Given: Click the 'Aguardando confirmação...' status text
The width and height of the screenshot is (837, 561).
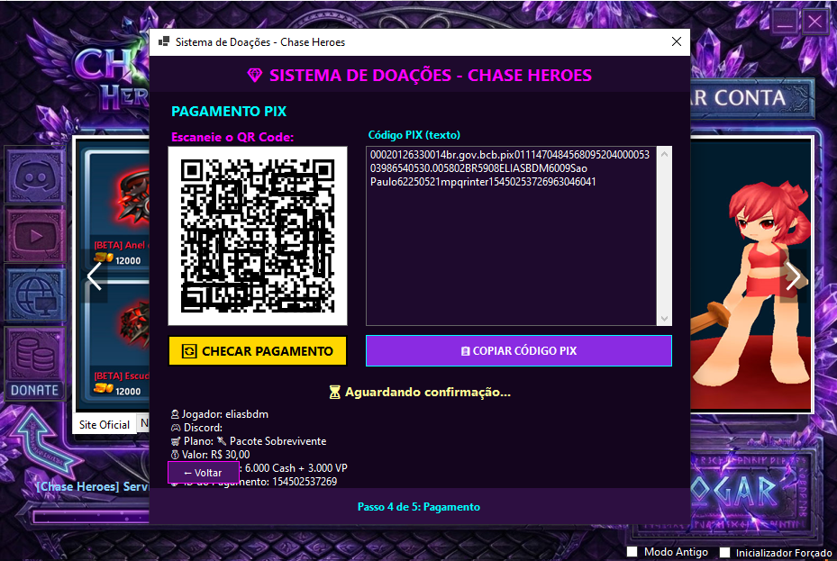Looking at the screenshot, I should (420, 393).
